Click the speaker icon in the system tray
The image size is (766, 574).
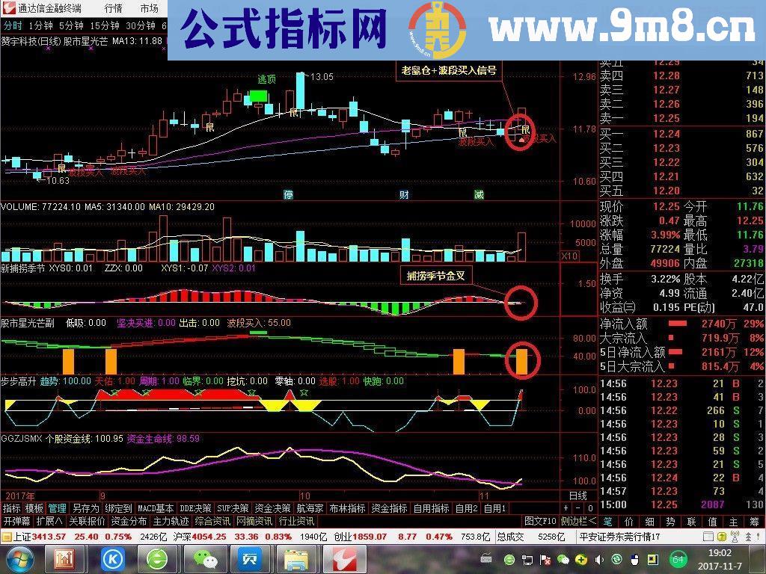coord(599,559)
